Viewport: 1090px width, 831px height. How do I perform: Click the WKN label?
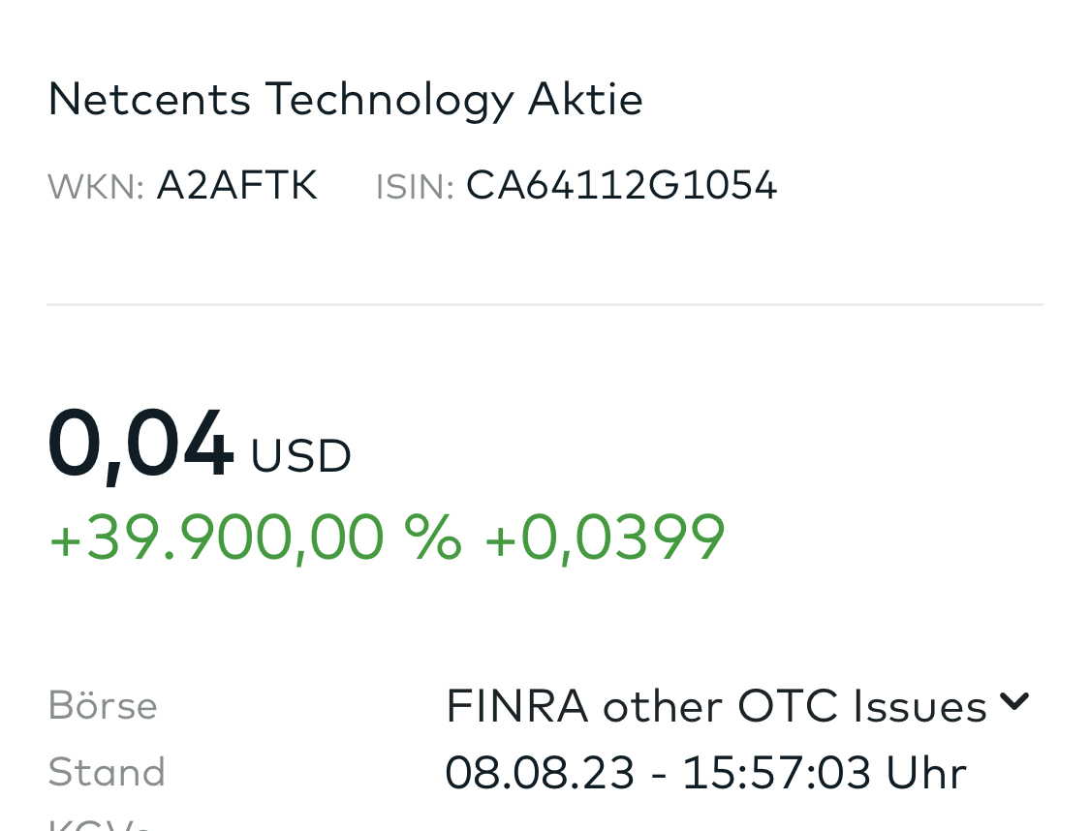[x=95, y=186]
